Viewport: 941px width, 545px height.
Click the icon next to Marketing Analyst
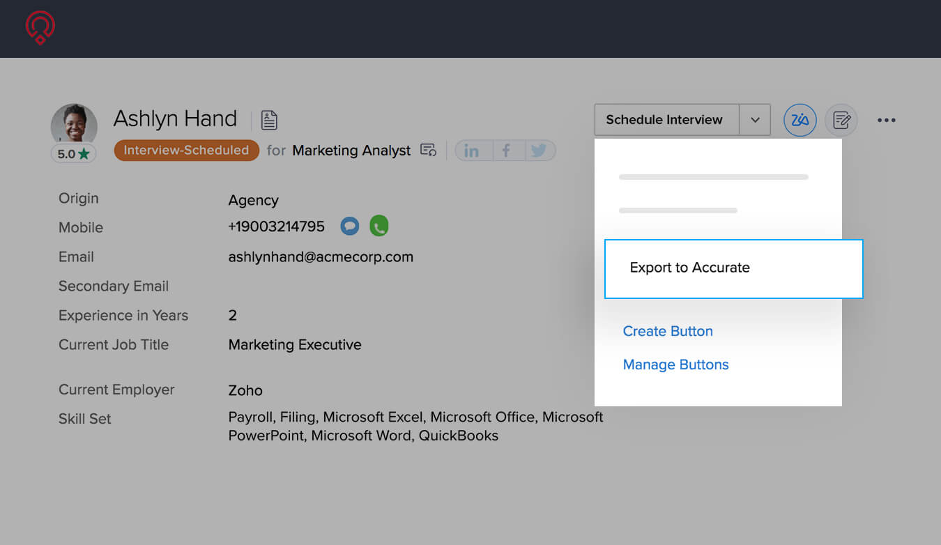pos(428,151)
